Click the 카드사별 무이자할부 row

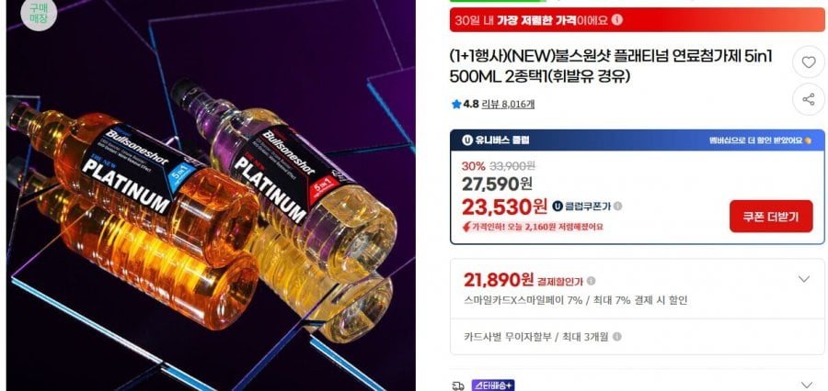637,336
